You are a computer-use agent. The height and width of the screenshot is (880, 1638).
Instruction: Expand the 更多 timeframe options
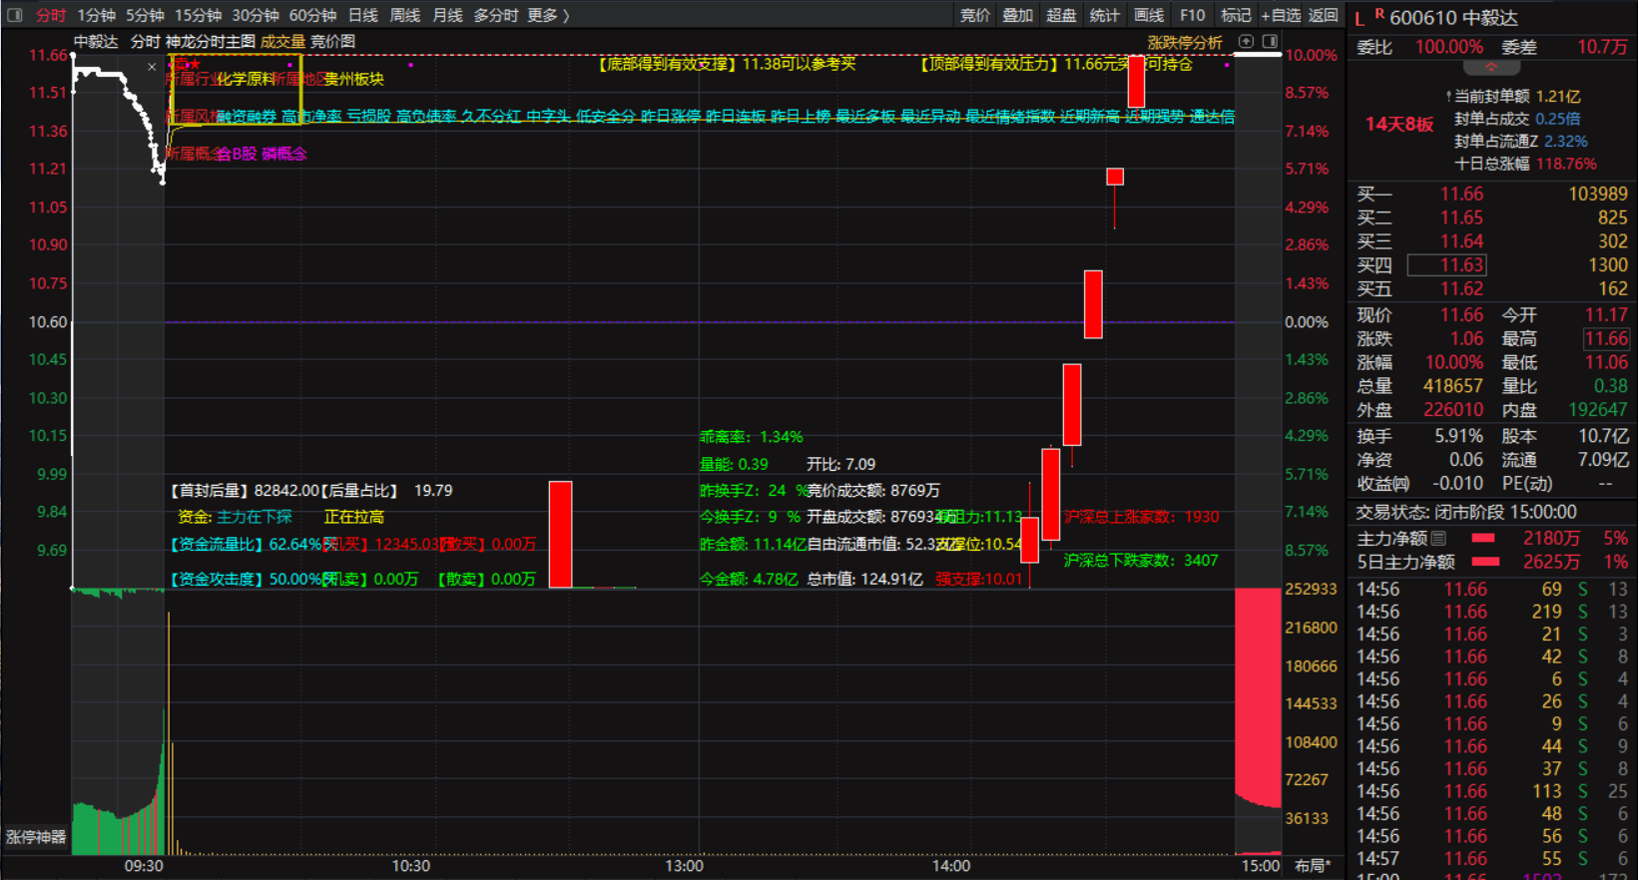548,15
